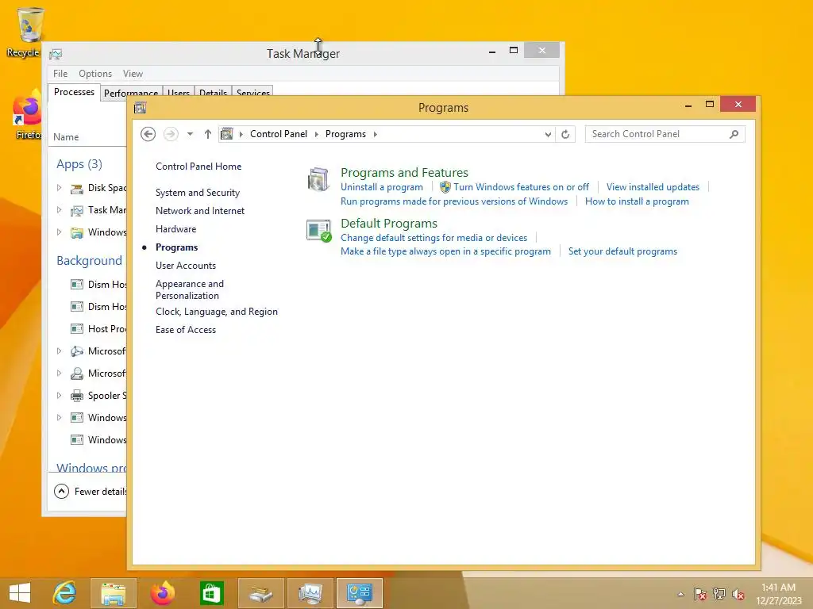Screen dimensions: 813x609
Task: Click Make a file type always open link
Action: 446,251
